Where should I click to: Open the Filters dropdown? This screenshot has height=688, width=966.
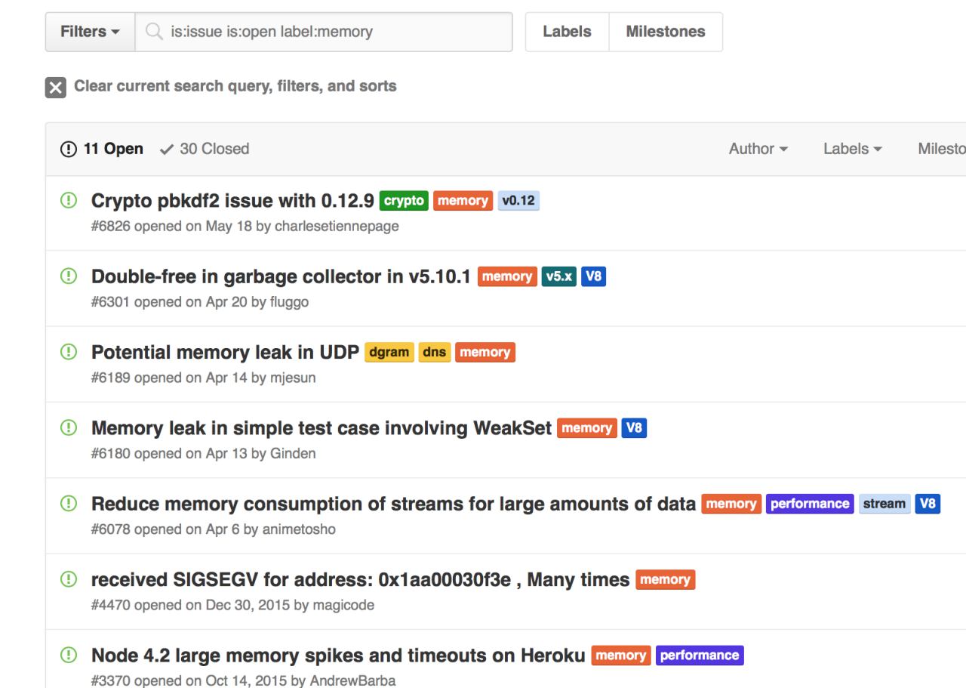tap(90, 32)
